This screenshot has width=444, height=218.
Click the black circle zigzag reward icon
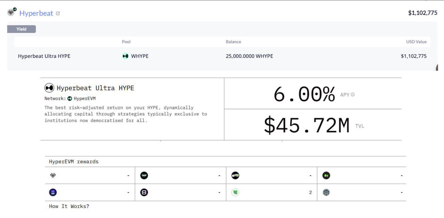click(x=144, y=176)
